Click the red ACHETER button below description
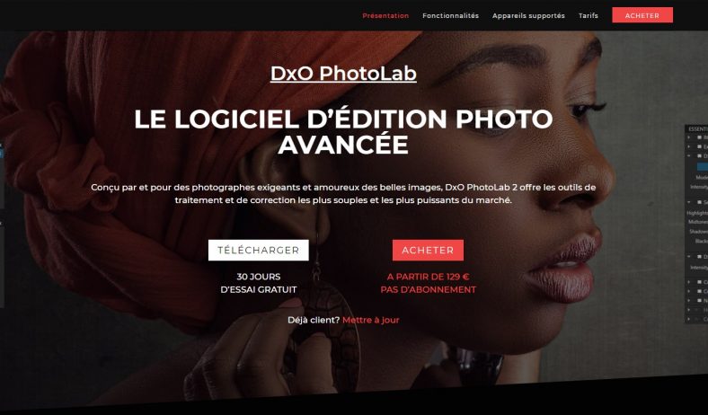Screen dimensions: 708x415 [x=428, y=251]
